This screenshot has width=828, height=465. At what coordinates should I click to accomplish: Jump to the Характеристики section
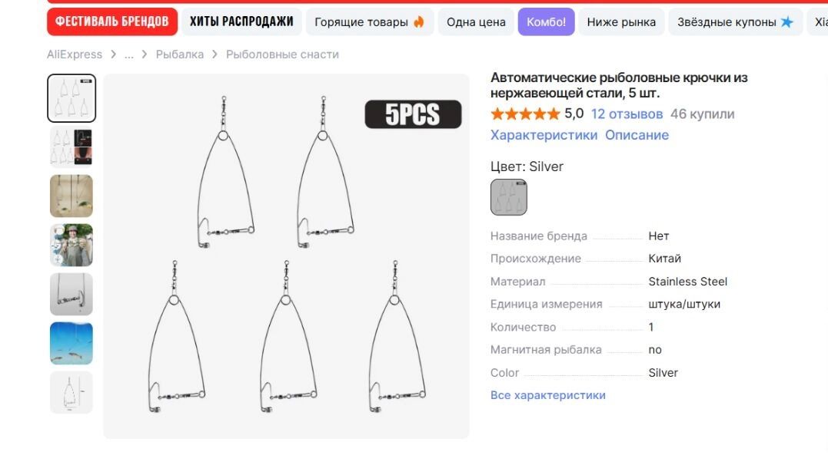click(544, 135)
